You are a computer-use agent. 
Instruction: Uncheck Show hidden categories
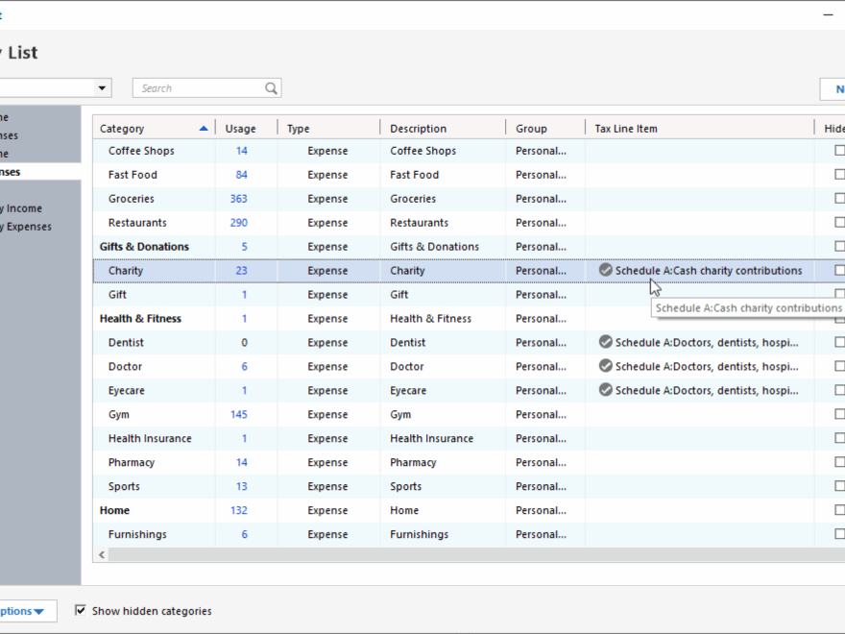81,610
